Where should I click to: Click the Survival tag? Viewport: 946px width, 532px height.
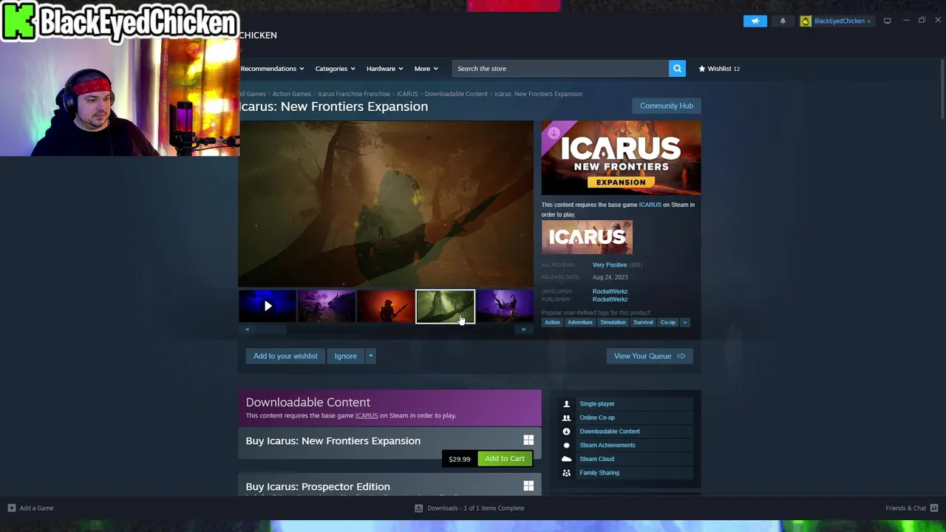tap(643, 322)
